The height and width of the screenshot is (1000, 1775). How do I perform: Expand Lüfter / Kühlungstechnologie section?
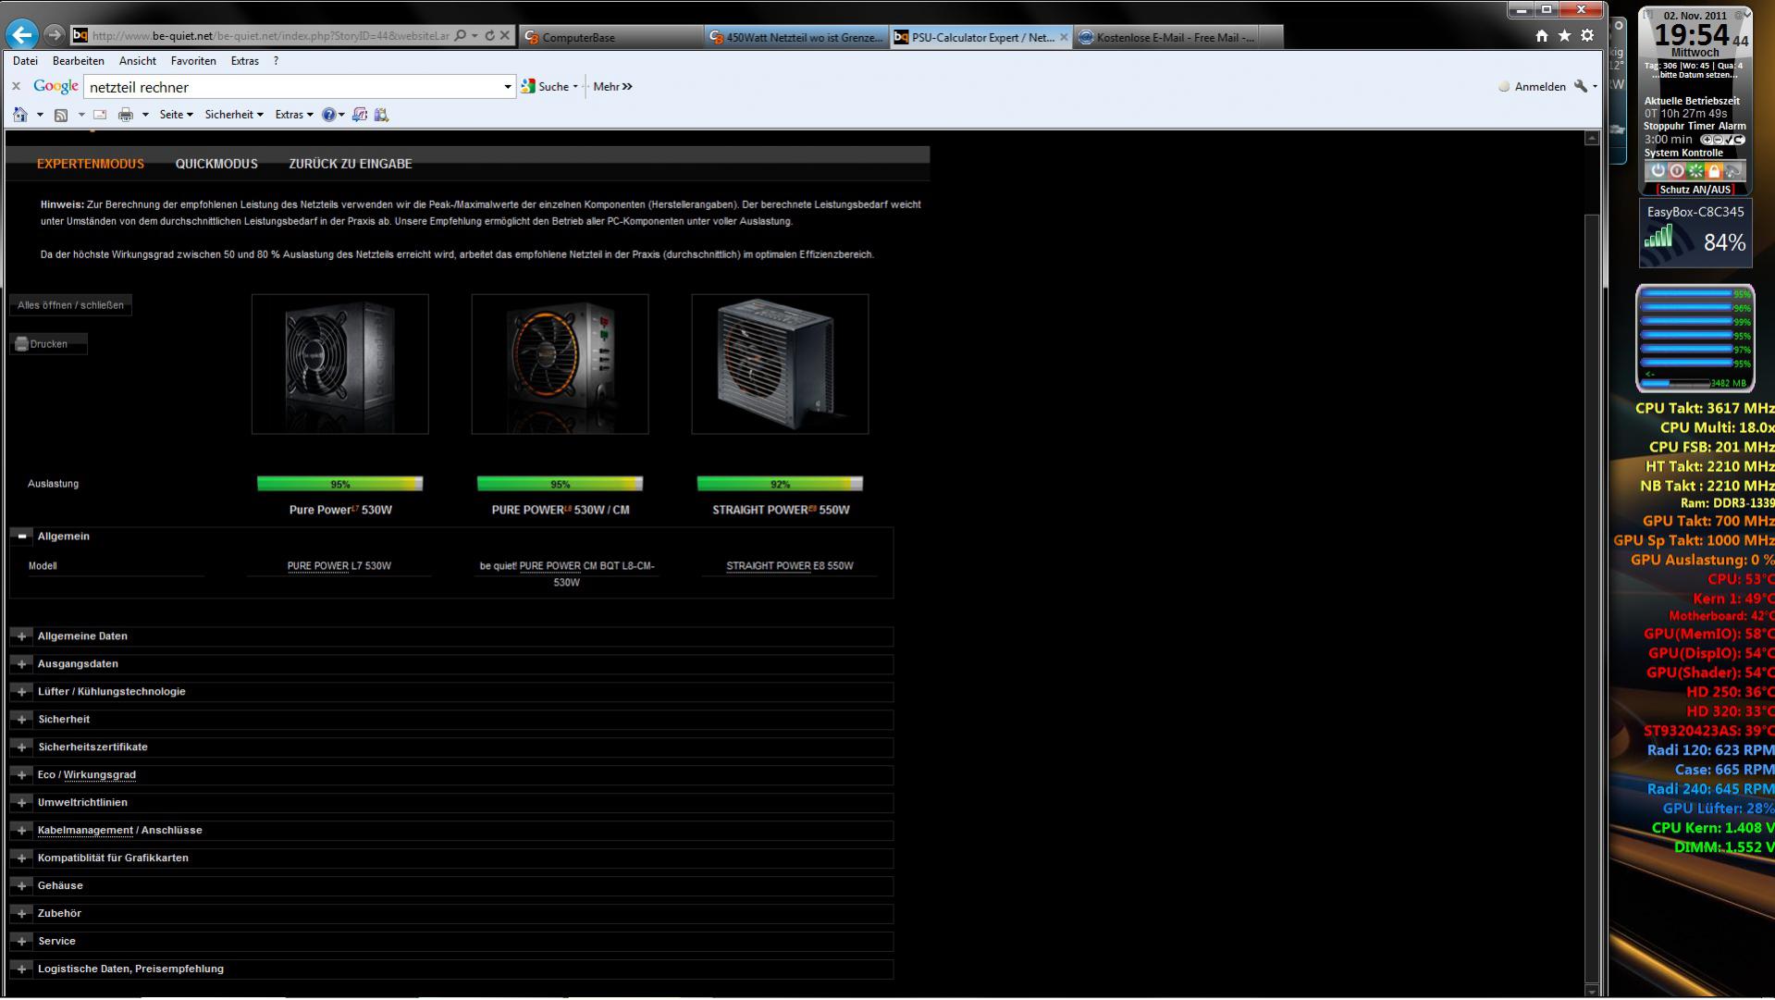pos(22,692)
